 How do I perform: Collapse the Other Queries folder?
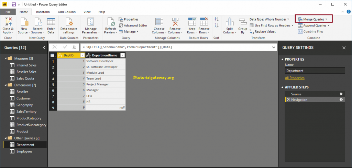(5, 138)
